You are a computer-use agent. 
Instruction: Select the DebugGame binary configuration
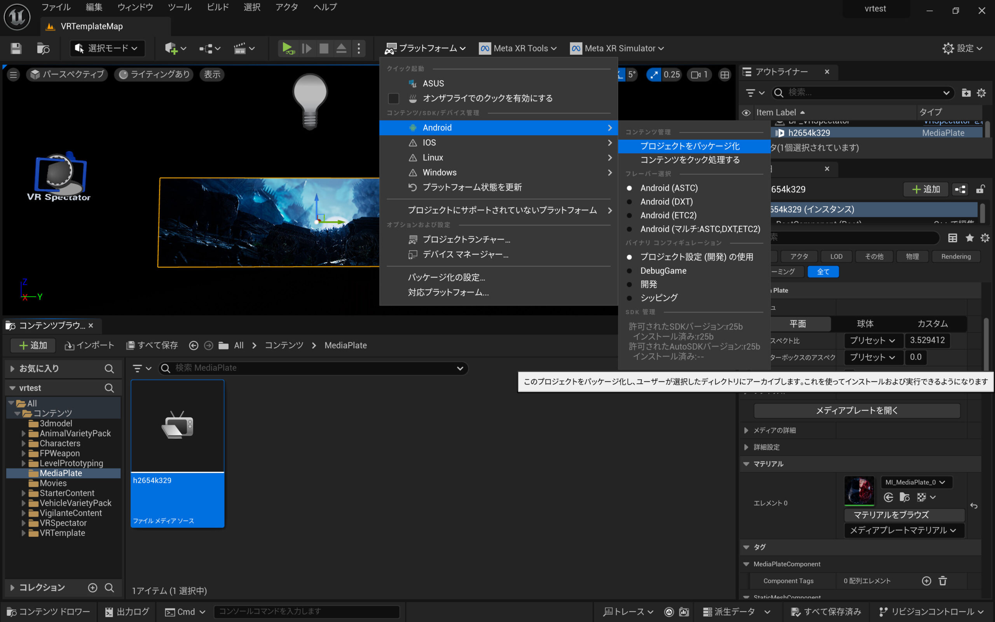tap(663, 271)
